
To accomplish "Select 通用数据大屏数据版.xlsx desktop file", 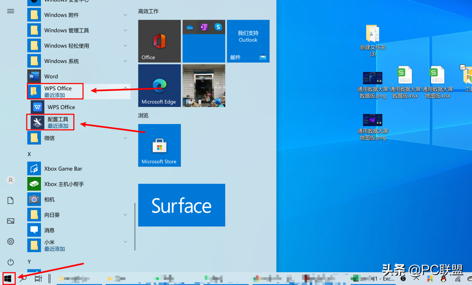I will click(405, 83).
